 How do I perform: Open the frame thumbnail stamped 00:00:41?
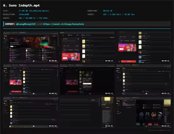point(143,47)
